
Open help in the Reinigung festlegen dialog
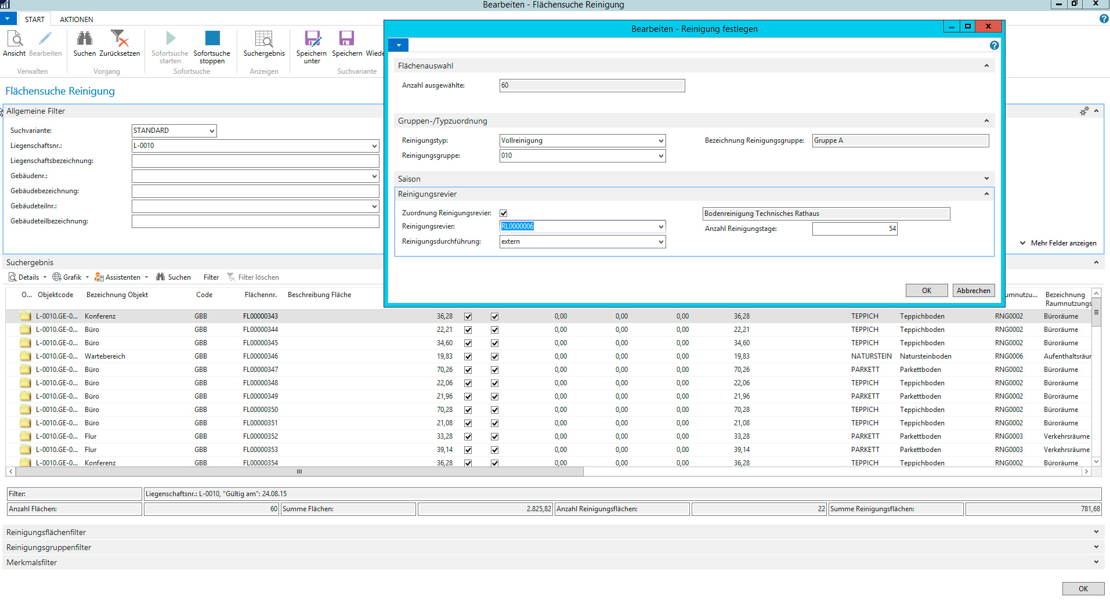[994, 45]
